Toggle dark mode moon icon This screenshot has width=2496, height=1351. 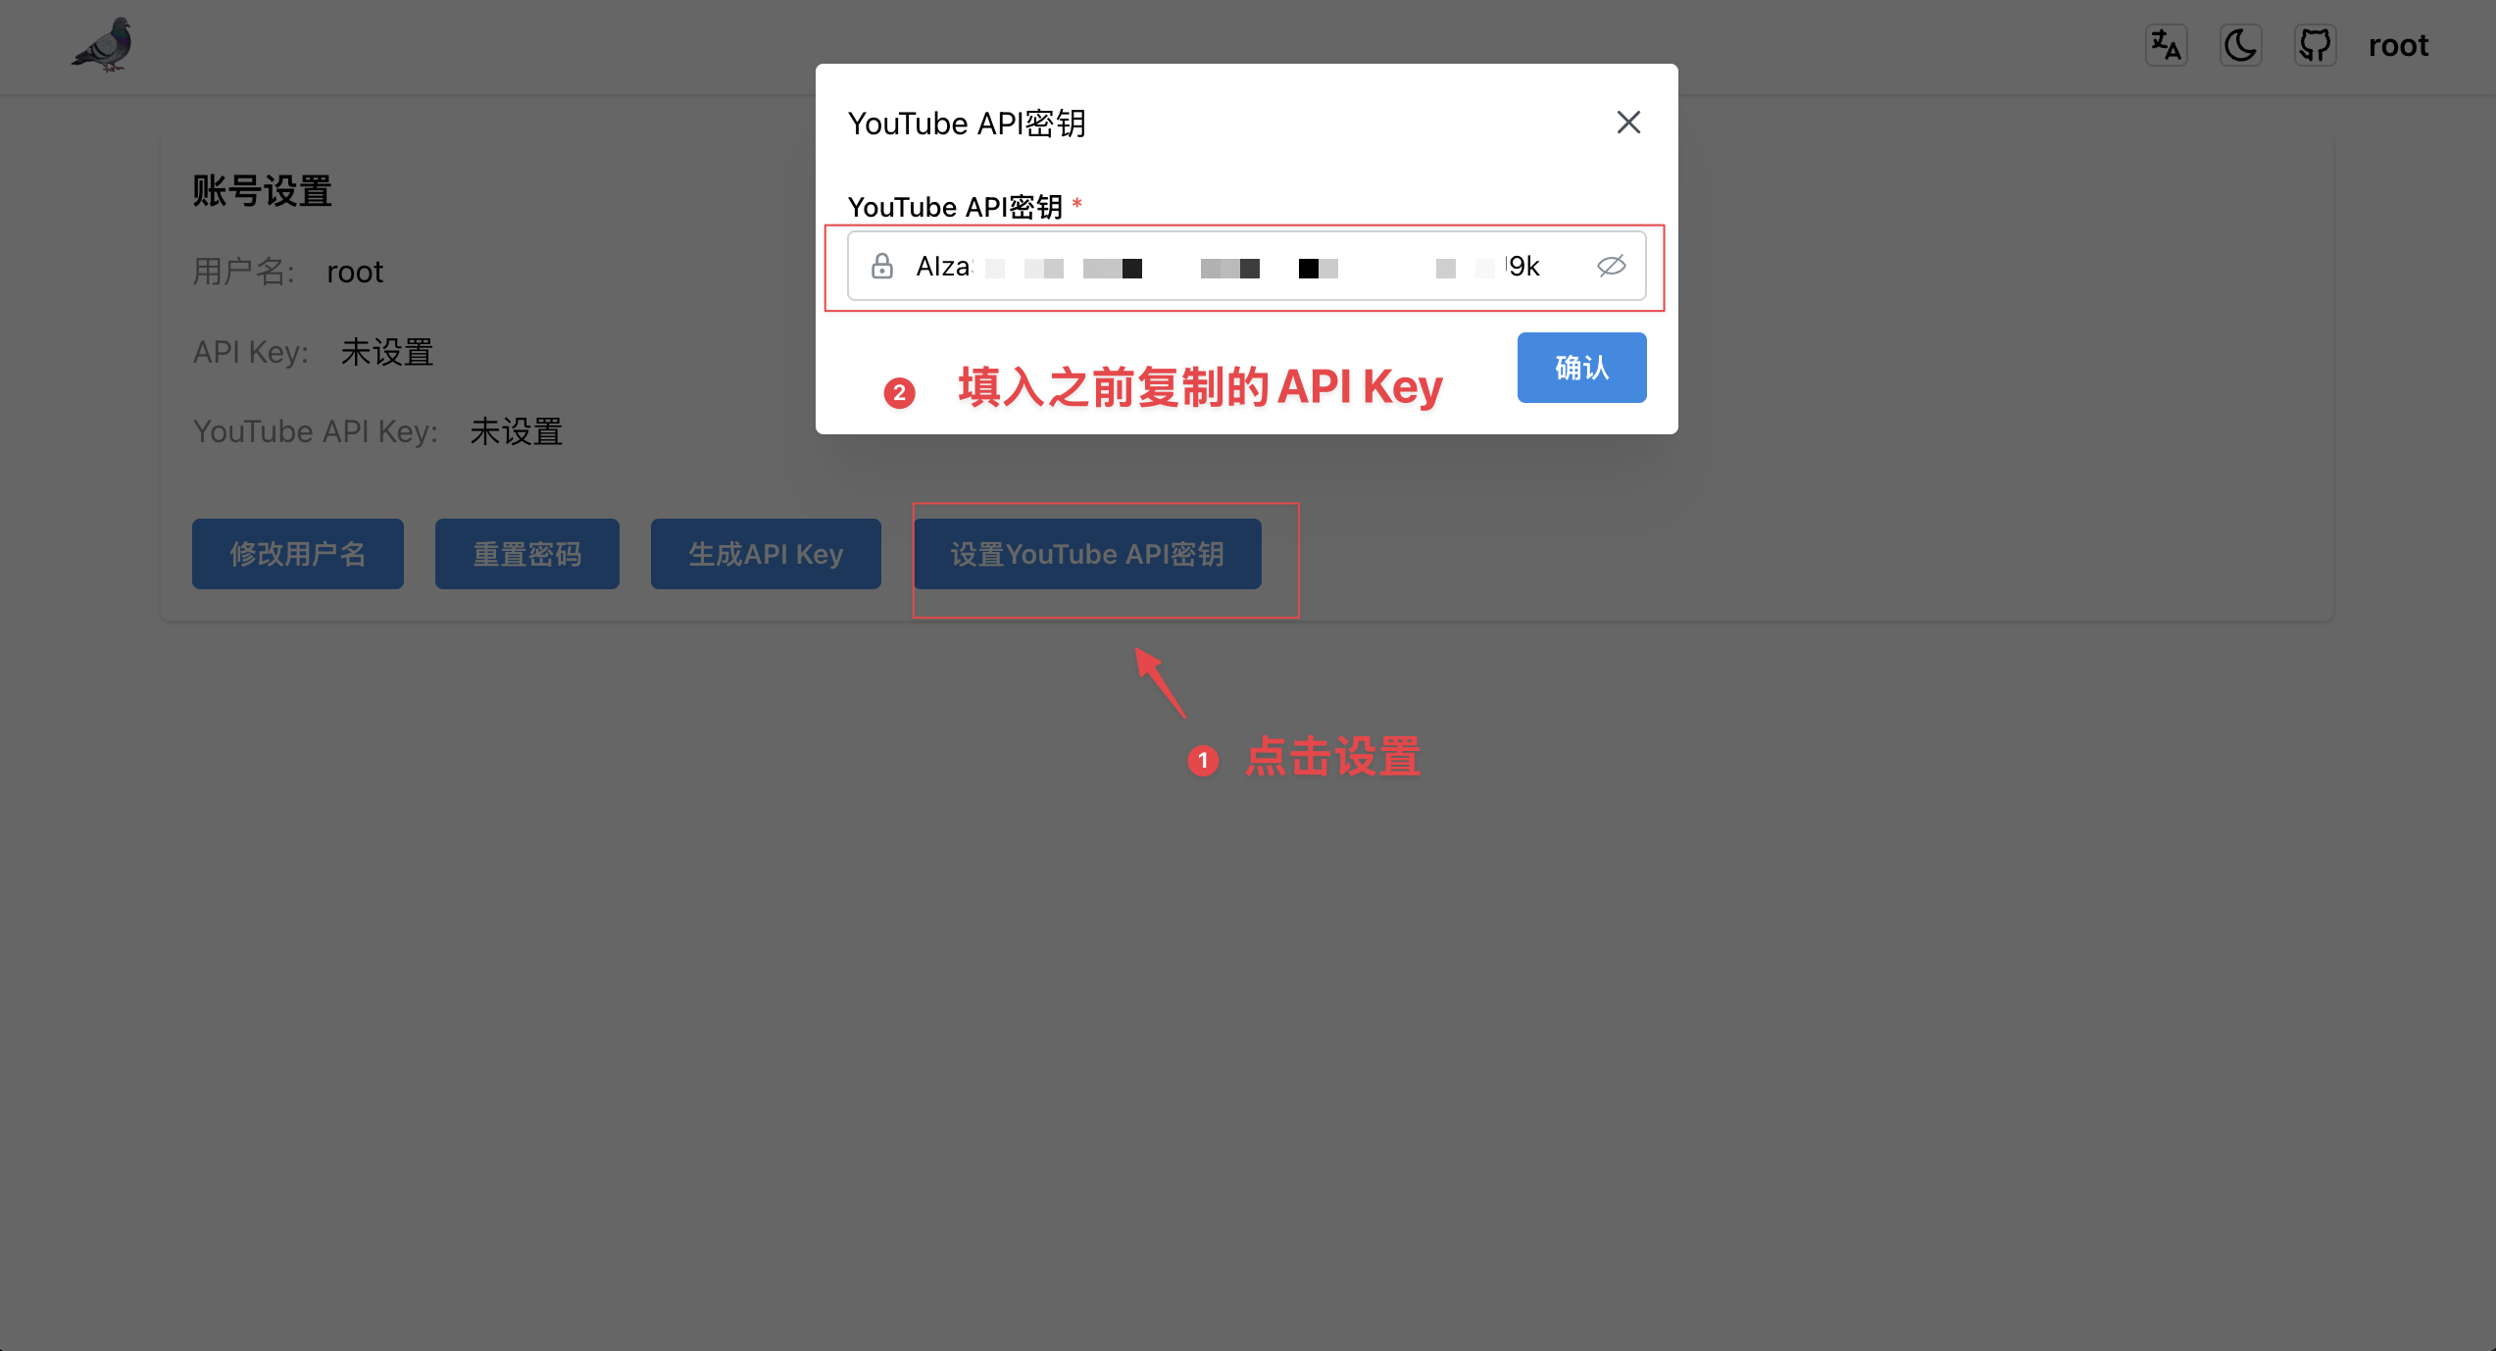2240,45
